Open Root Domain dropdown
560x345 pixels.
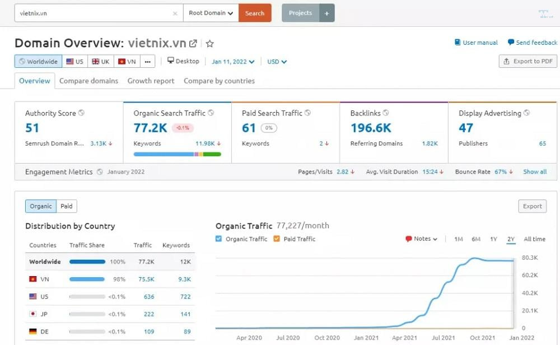pyautogui.click(x=211, y=13)
